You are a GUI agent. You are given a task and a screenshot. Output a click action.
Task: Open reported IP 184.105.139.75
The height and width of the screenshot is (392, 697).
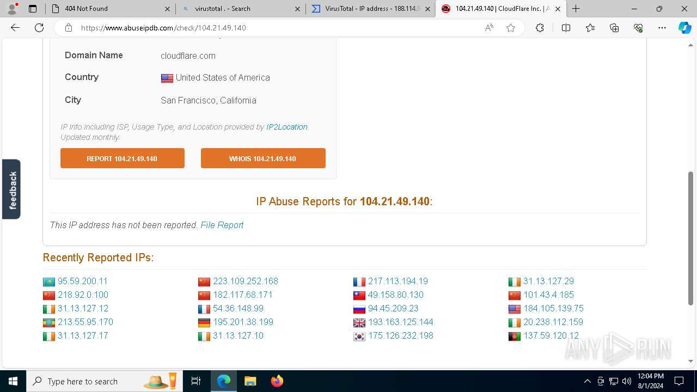553,309
